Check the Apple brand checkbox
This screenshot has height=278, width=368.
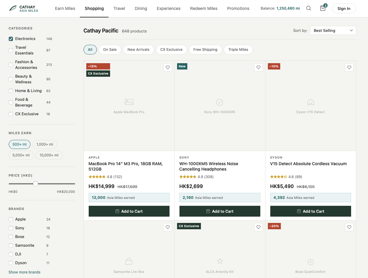tap(11, 219)
